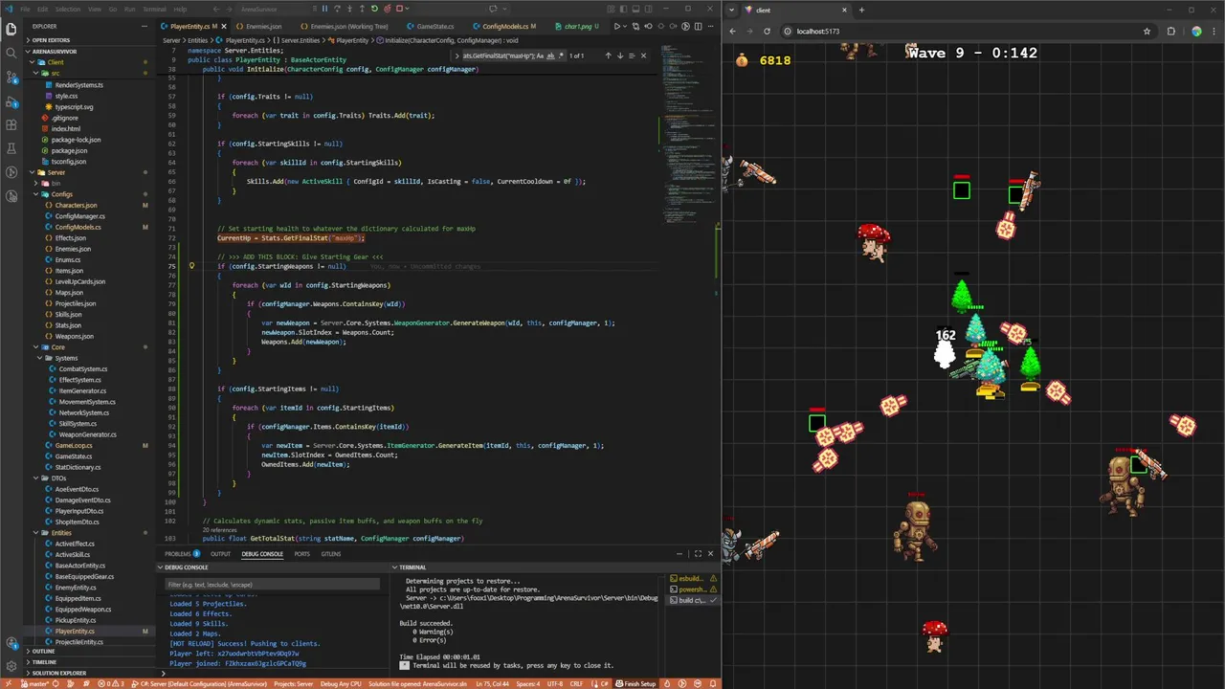Select the powershell terminal entry
The image size is (1225, 689).
[692, 589]
